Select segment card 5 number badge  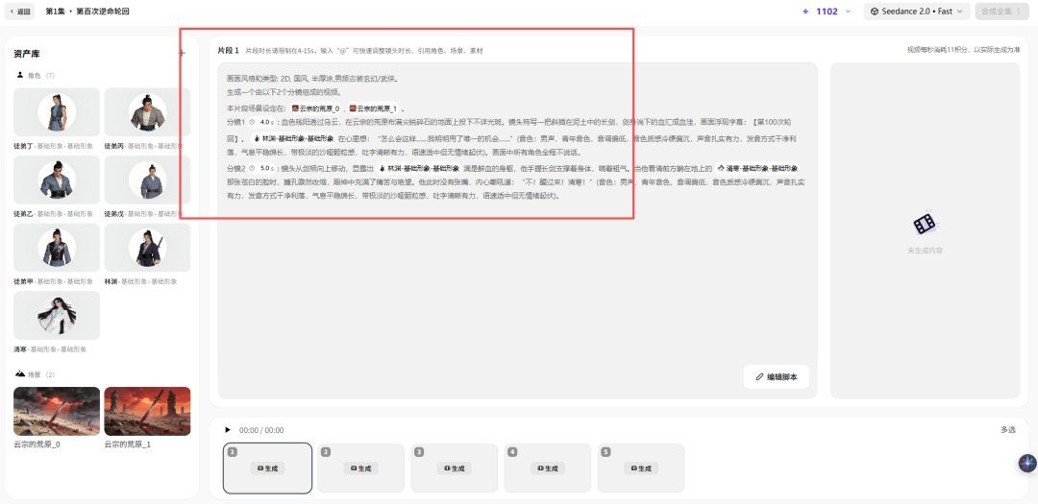[x=605, y=452]
